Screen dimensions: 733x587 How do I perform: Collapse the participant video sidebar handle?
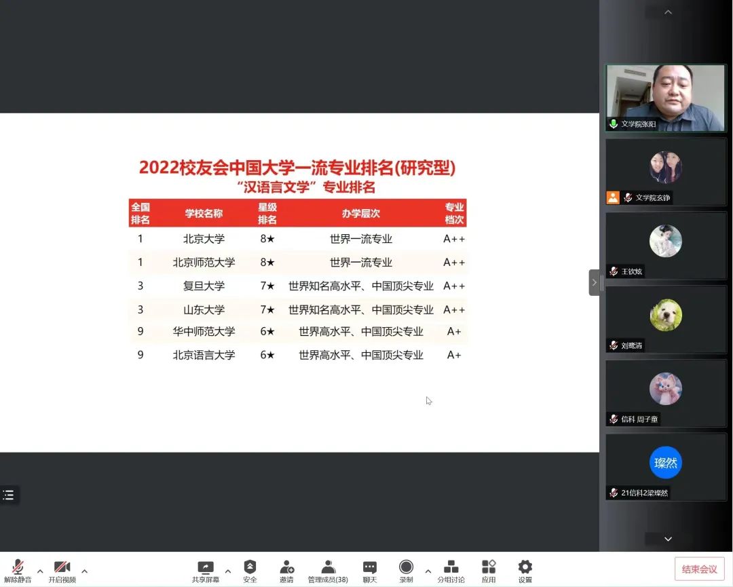[594, 282]
